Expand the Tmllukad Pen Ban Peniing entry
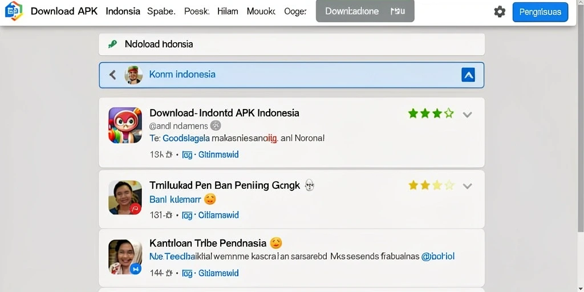Image resolution: width=584 pixels, height=292 pixels. (467, 186)
